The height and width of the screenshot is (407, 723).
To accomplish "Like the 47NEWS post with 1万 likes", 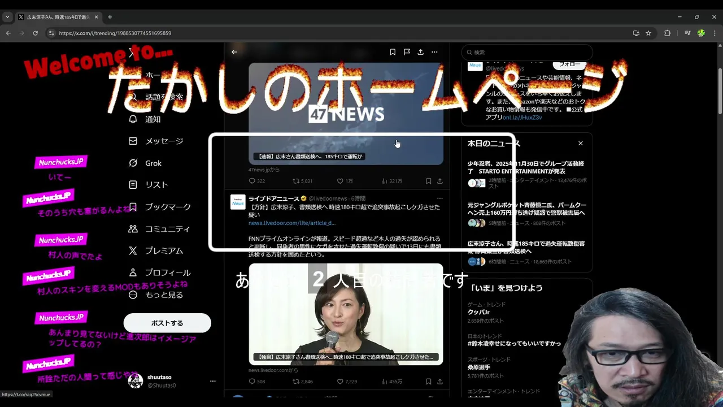I will 345,181.
